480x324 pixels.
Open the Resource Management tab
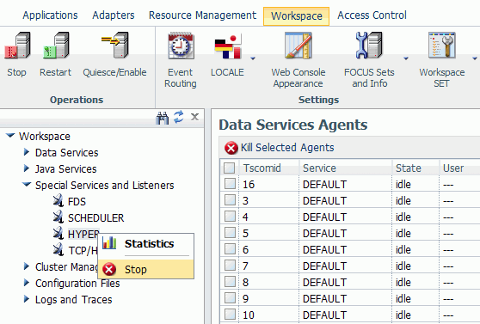click(x=202, y=15)
